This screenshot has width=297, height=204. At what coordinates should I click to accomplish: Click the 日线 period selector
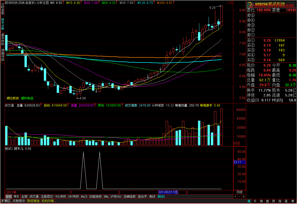240,192
